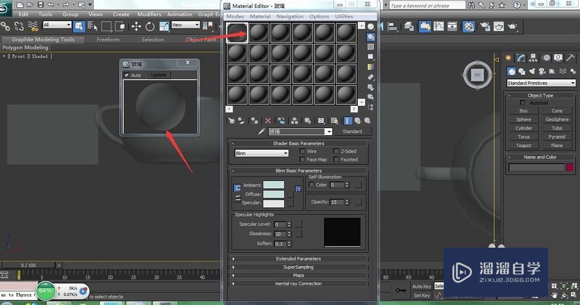Click the Select by Name tool
The image size is (580, 305).
92,26
